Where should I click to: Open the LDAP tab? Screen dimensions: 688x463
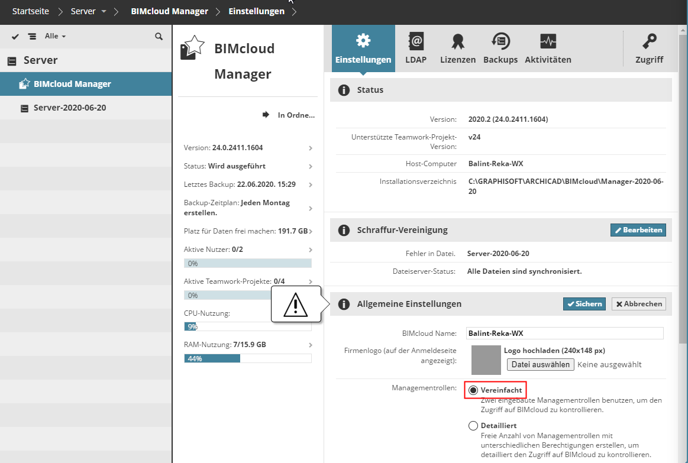(415, 48)
